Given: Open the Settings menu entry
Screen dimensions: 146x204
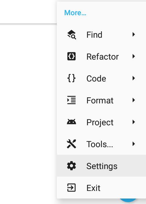Looking at the screenshot, I should tap(101, 166).
